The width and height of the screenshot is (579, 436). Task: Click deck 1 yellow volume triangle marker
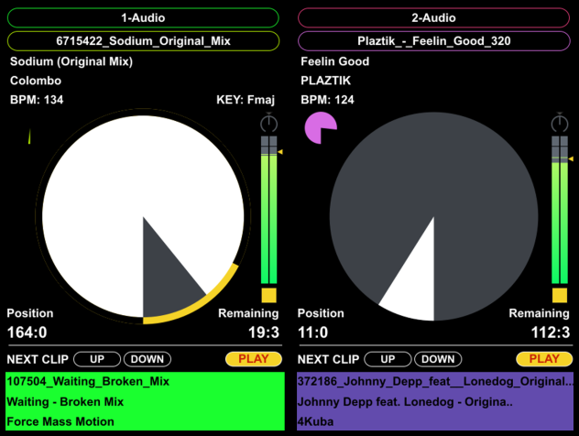coord(280,152)
